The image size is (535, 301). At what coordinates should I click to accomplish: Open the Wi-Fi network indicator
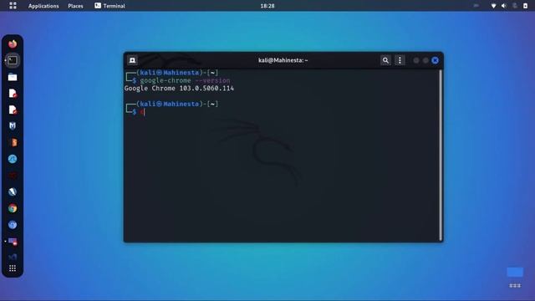coord(493,6)
